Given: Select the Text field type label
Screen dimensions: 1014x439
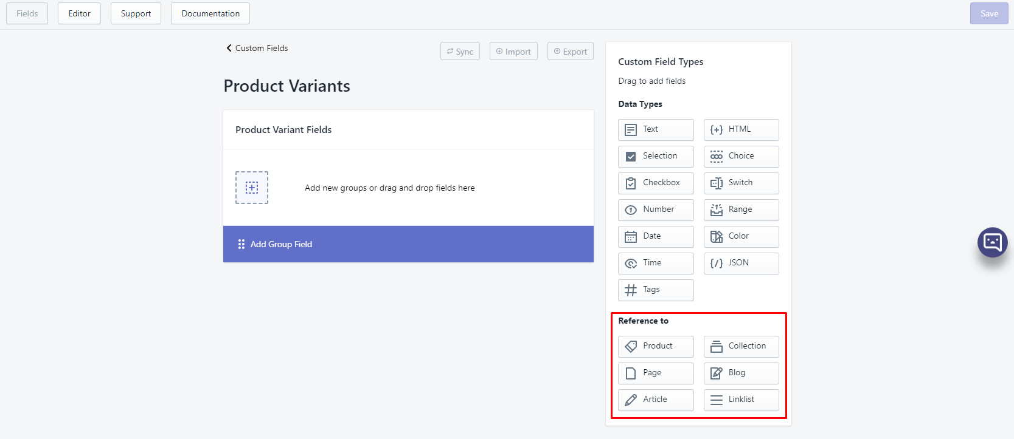Looking at the screenshot, I should 650,129.
